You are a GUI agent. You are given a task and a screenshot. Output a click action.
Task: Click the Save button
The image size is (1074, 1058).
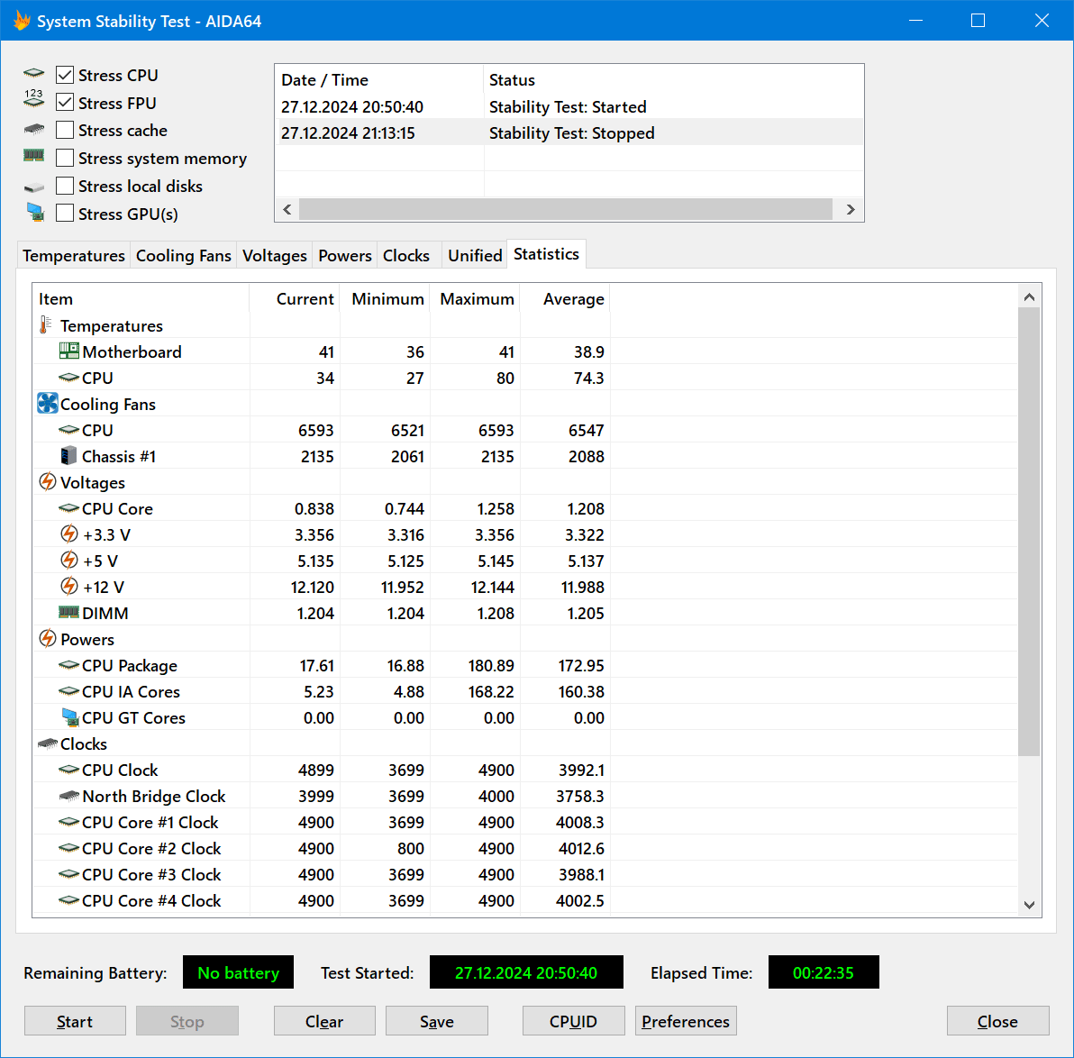(436, 1021)
